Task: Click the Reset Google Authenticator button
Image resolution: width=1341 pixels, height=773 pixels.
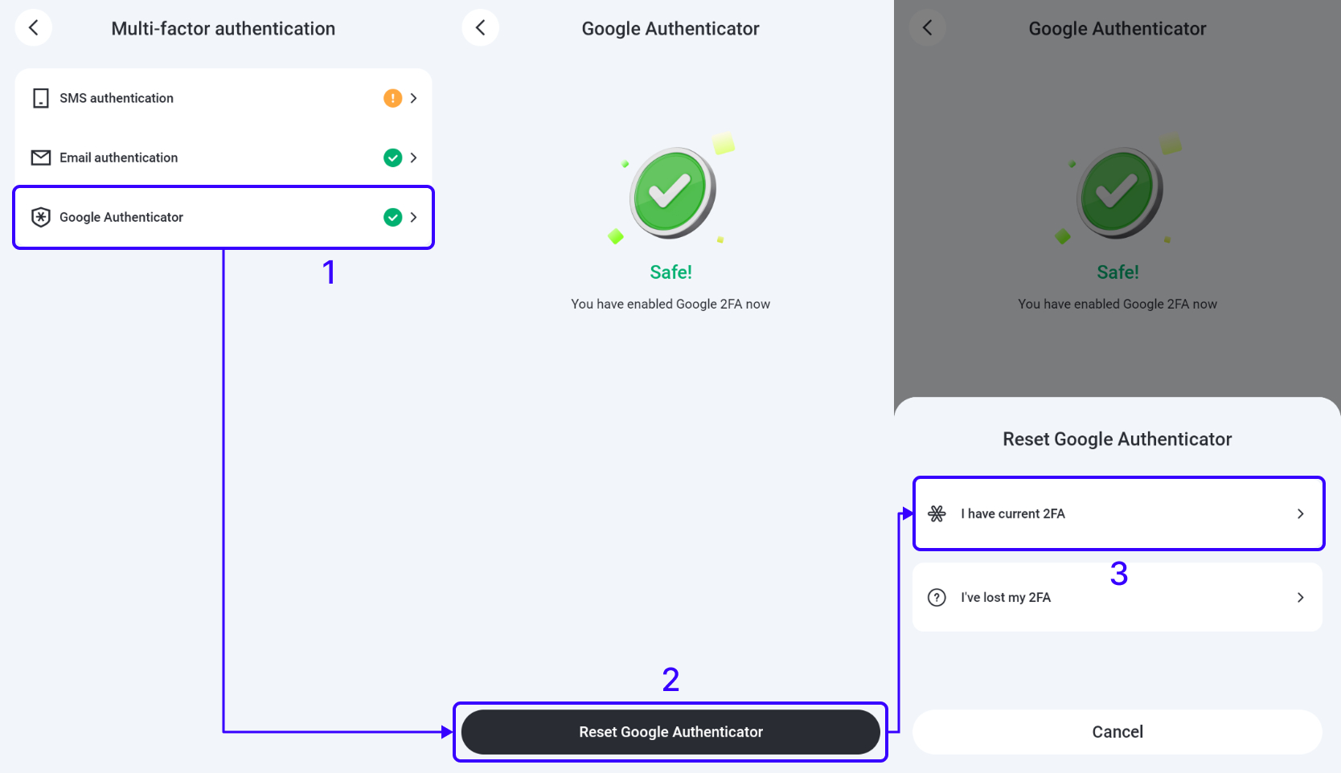Action: pyautogui.click(x=670, y=732)
